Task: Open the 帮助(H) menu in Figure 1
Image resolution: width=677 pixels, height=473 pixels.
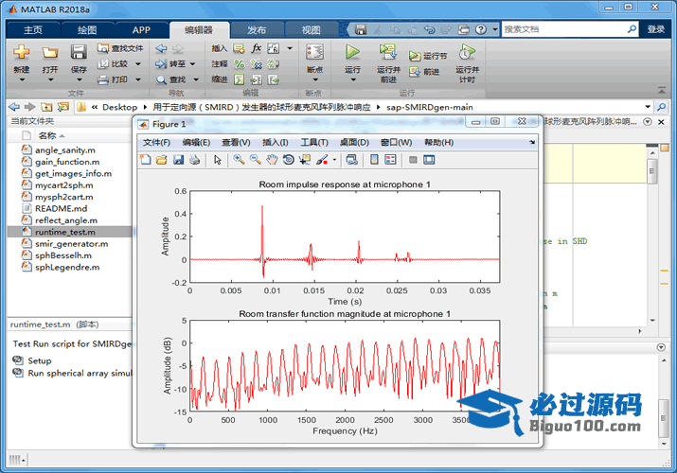Action: pyautogui.click(x=438, y=142)
